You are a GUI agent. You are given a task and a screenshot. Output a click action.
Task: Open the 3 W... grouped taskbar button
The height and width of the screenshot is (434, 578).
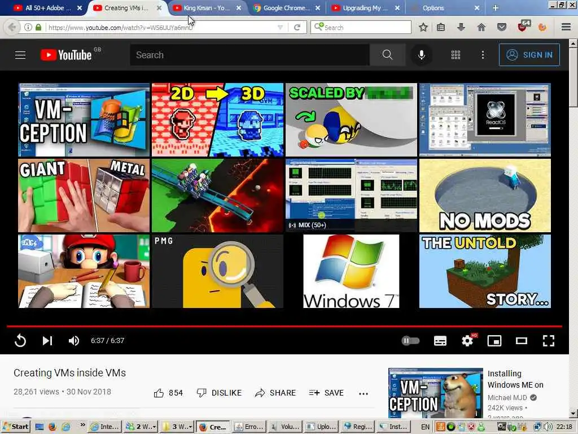click(178, 427)
